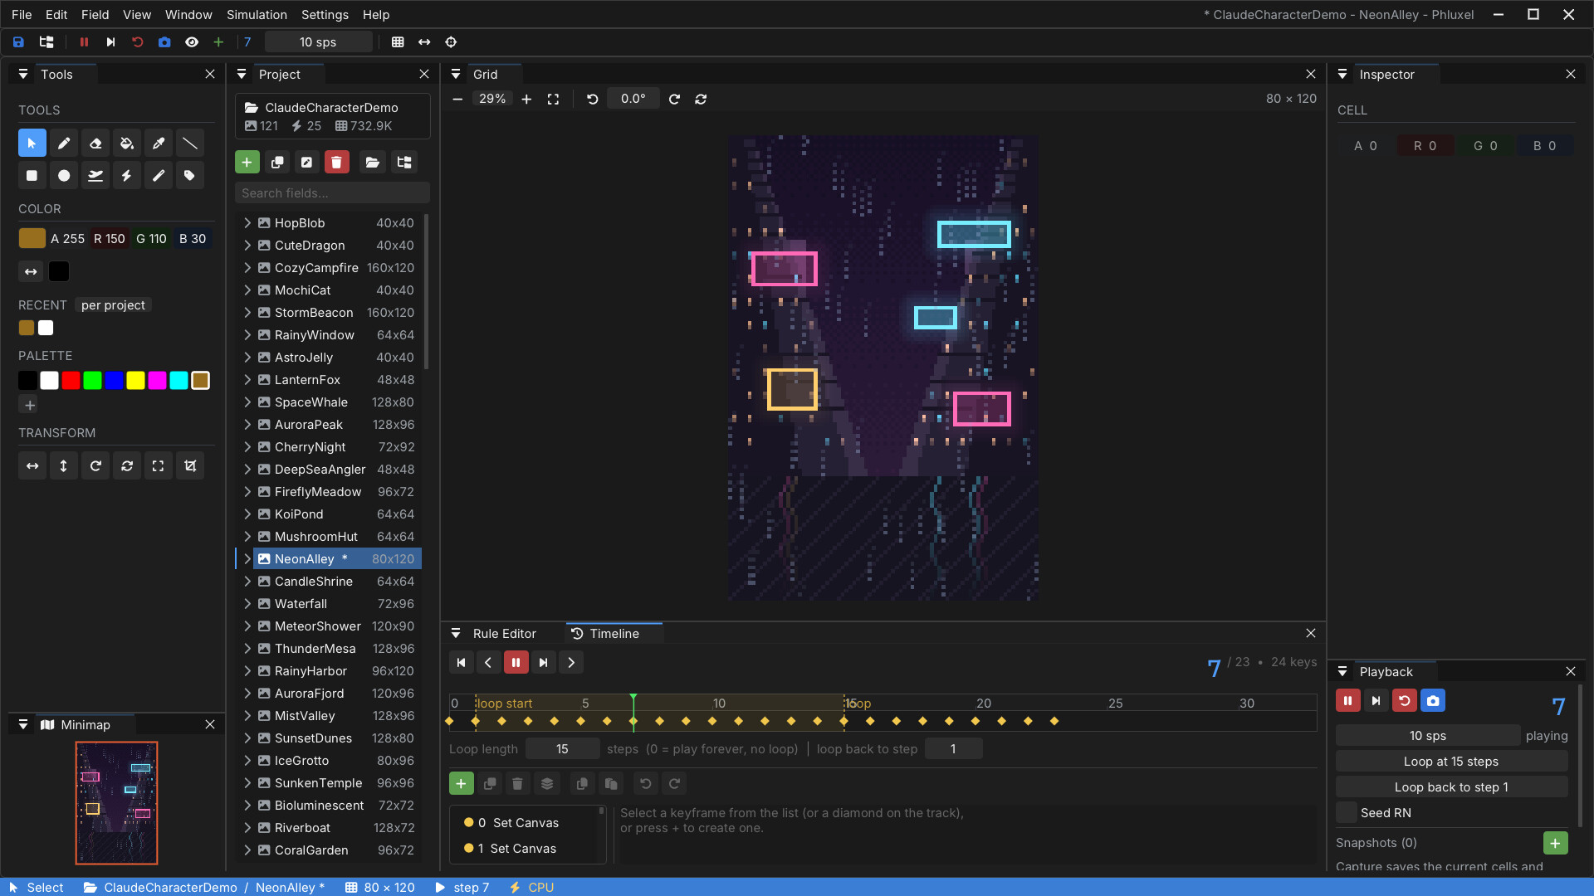The height and width of the screenshot is (896, 1594).
Task: Toggle the Seed RN checkbox
Action: [x=1347, y=813]
